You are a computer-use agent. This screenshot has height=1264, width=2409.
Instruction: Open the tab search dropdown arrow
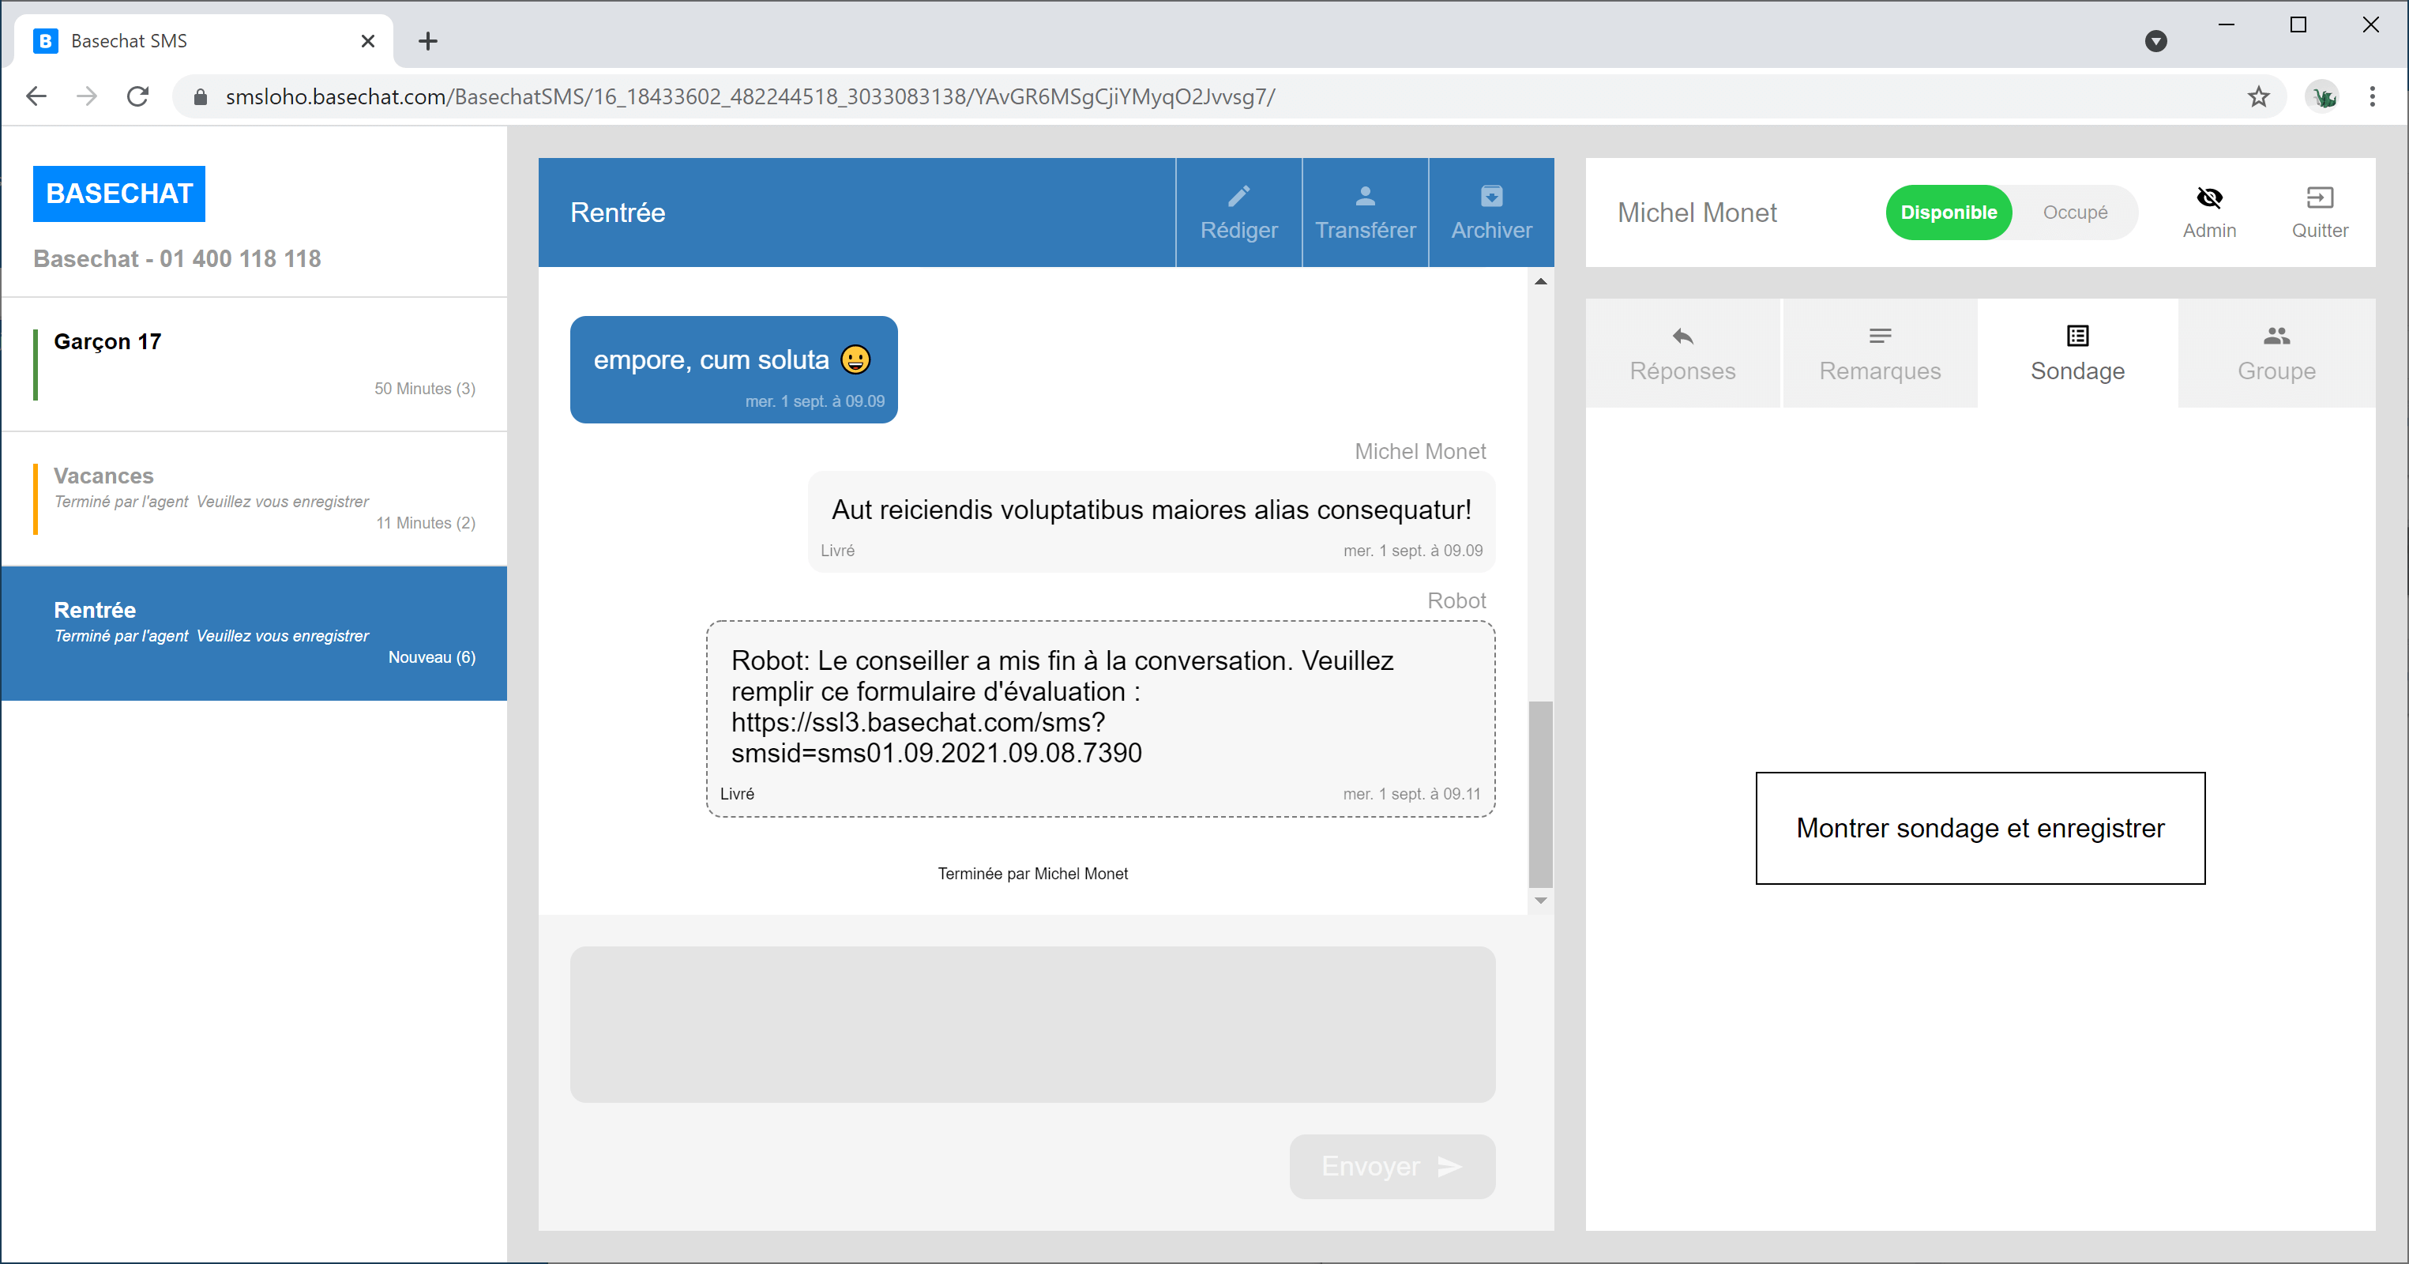(x=2155, y=41)
